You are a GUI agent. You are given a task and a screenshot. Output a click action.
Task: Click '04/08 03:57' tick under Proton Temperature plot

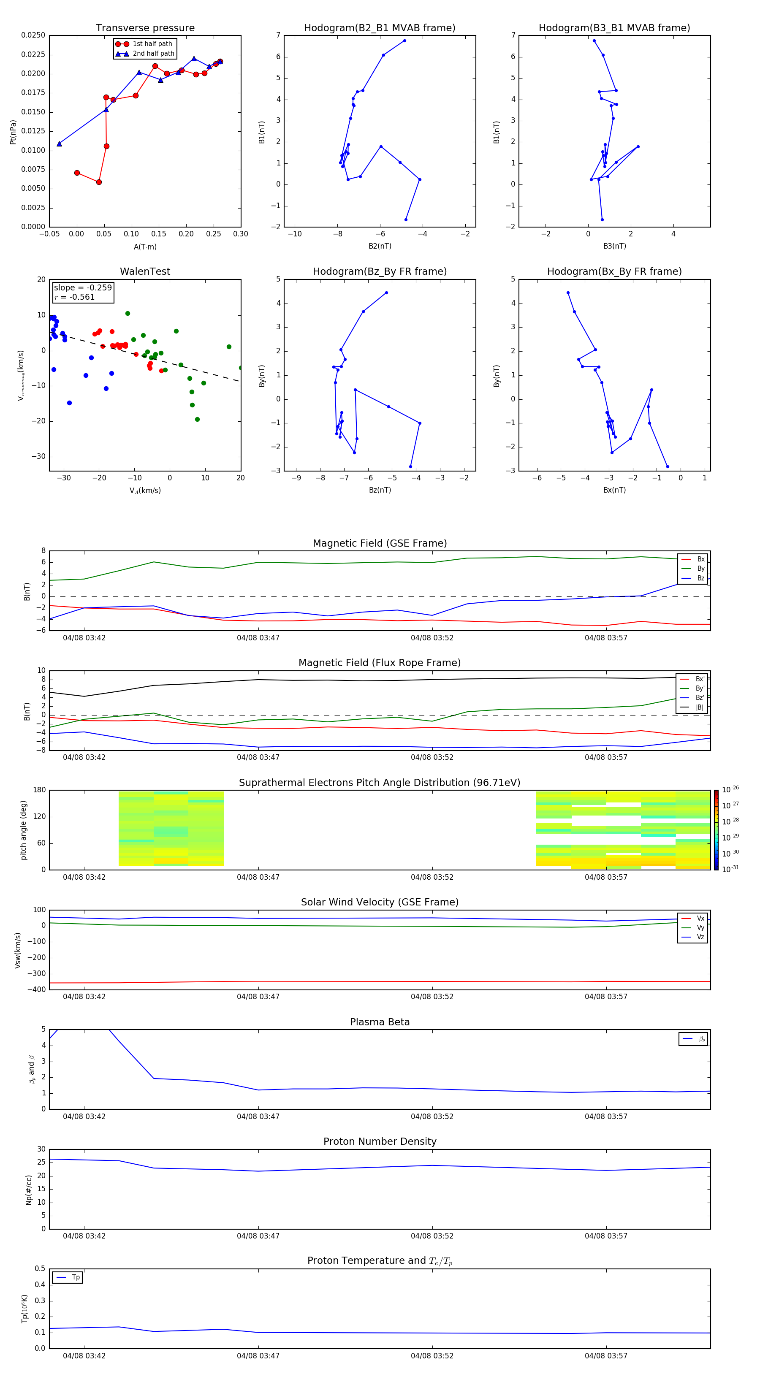[x=606, y=1356]
